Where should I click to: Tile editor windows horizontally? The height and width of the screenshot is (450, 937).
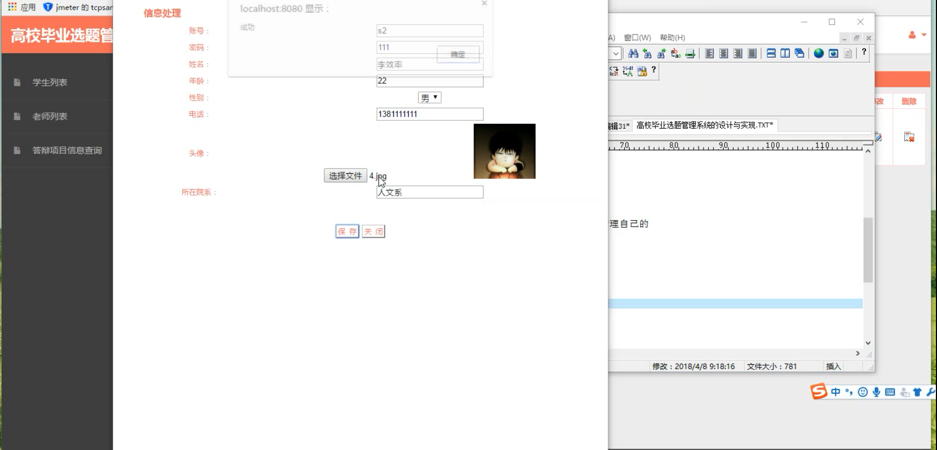[771, 53]
